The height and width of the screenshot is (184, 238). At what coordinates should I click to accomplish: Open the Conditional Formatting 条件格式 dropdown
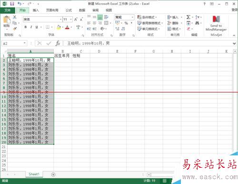tap(147, 17)
